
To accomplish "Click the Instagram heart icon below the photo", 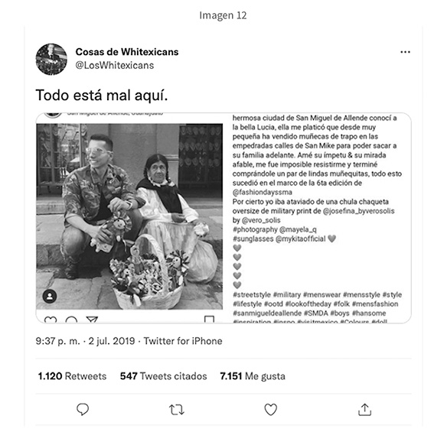I will click(51, 320).
